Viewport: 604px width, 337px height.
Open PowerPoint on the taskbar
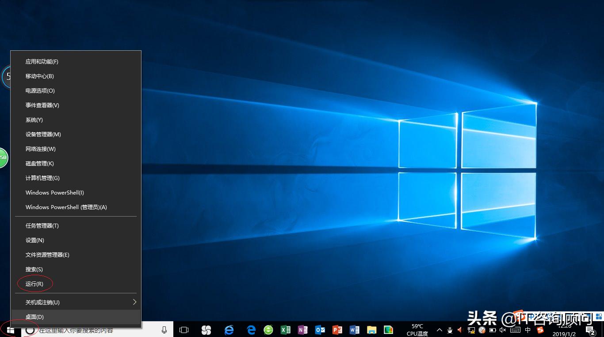(337, 330)
